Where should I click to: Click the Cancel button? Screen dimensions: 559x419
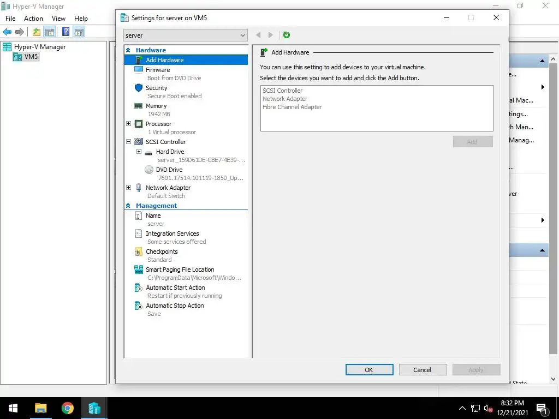[x=423, y=370]
